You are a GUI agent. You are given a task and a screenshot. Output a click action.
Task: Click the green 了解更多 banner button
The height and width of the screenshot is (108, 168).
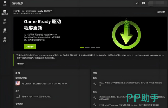pos(30,47)
